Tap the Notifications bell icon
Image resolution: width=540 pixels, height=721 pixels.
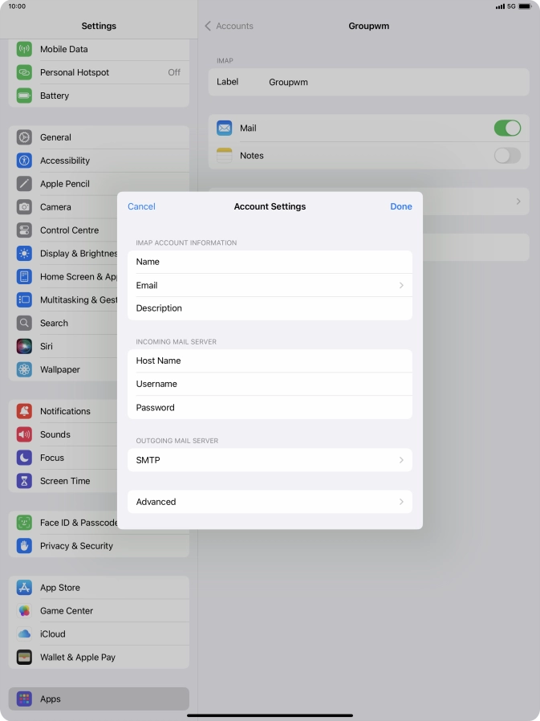(24, 411)
